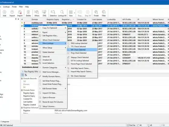This screenshot has height=127, width=169.
Task: Sort by Whois Server column header
Action: (159, 19)
